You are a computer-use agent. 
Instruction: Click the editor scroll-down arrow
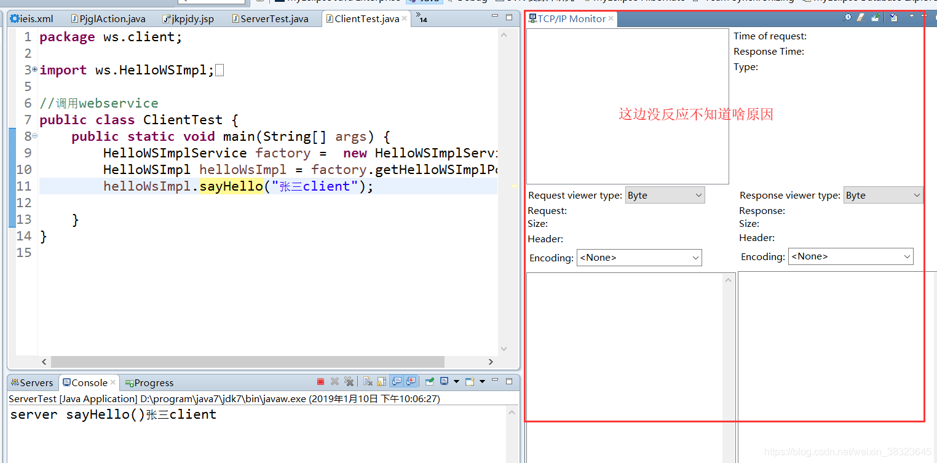[504, 349]
